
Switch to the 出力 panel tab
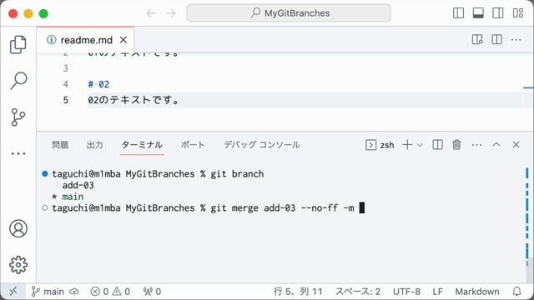tap(94, 145)
